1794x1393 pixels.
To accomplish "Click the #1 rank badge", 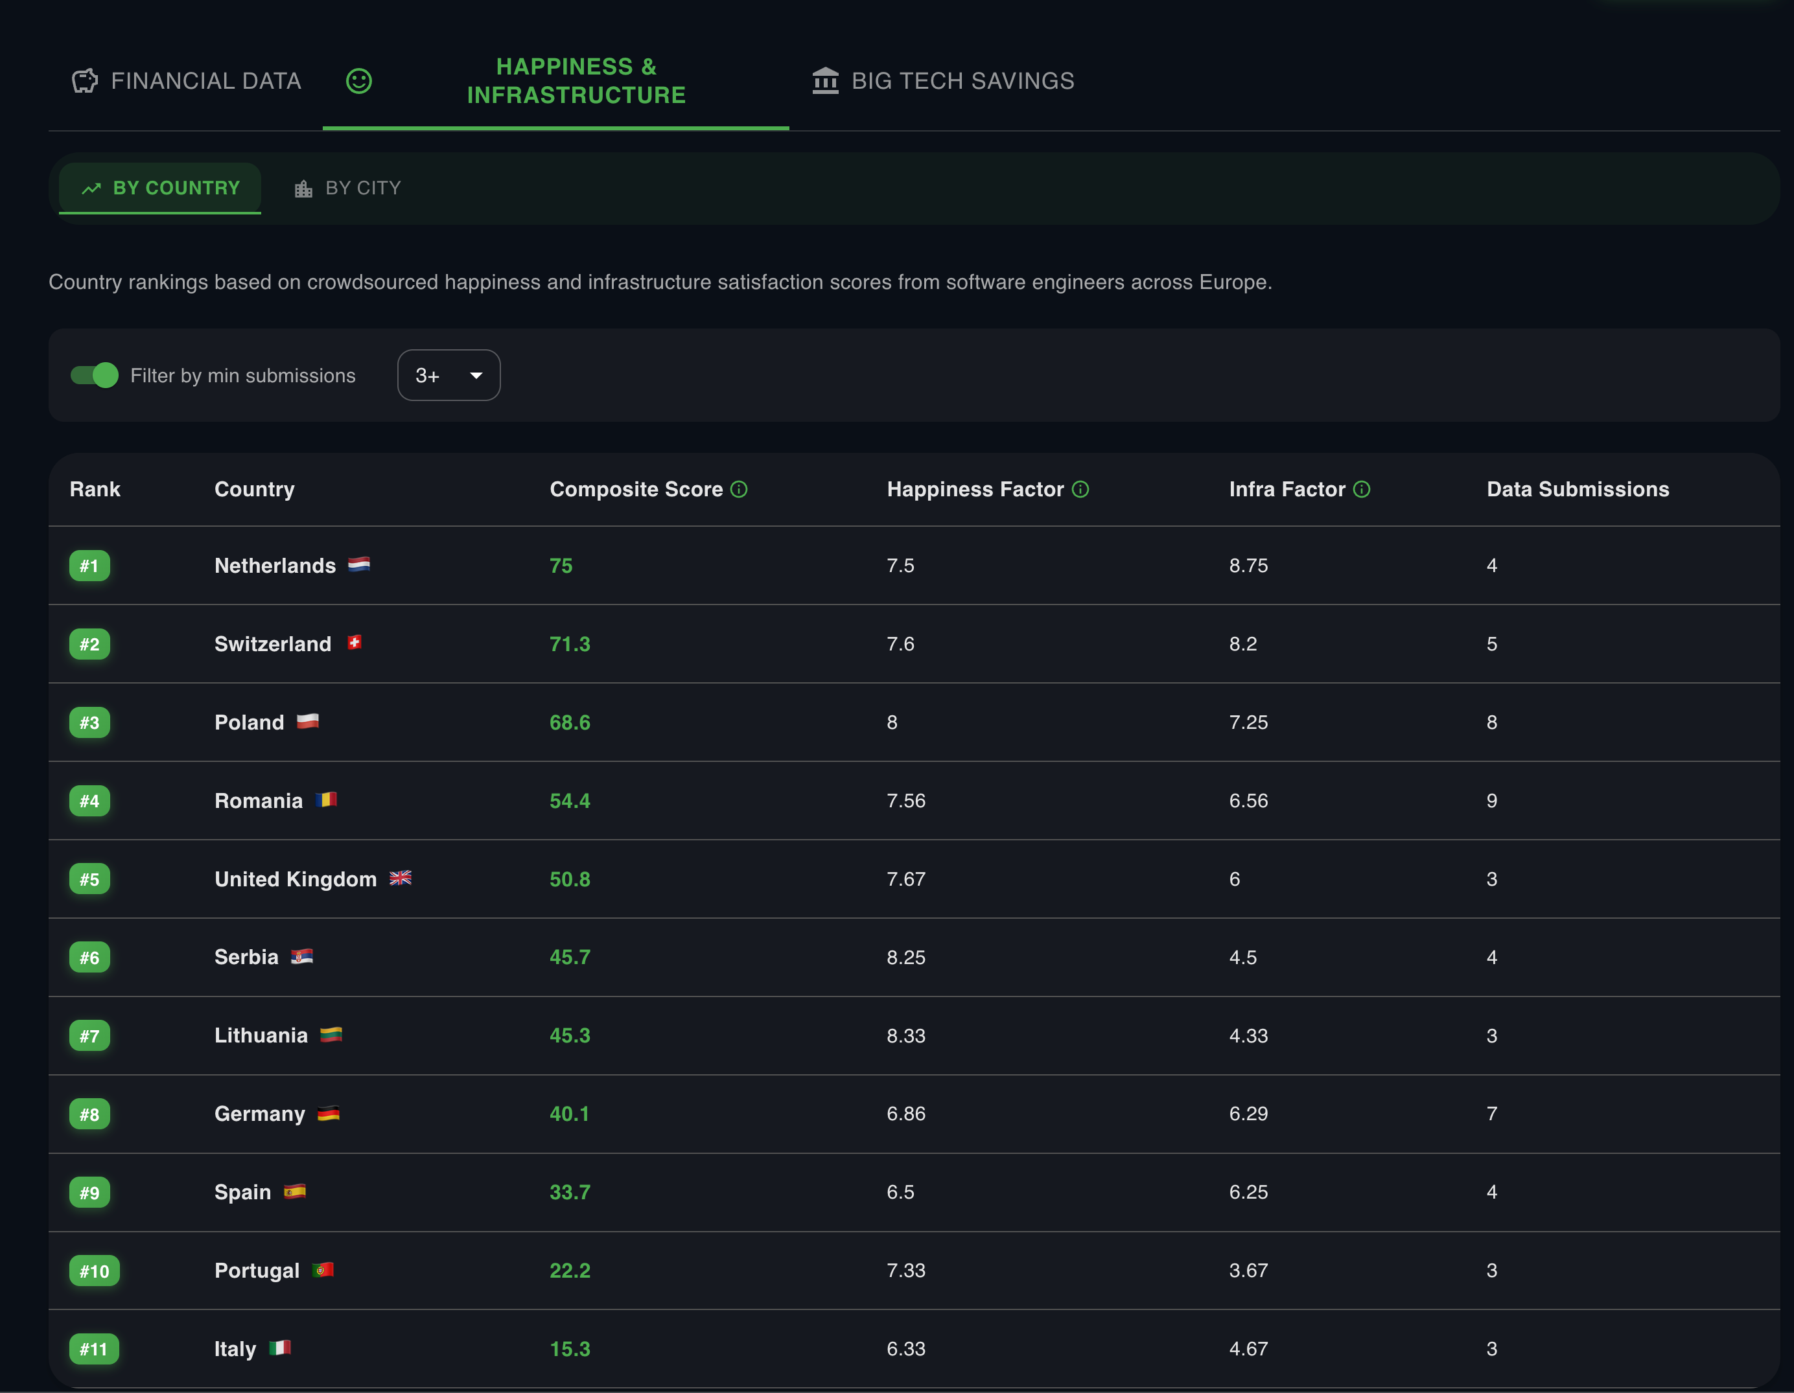I will [89, 566].
